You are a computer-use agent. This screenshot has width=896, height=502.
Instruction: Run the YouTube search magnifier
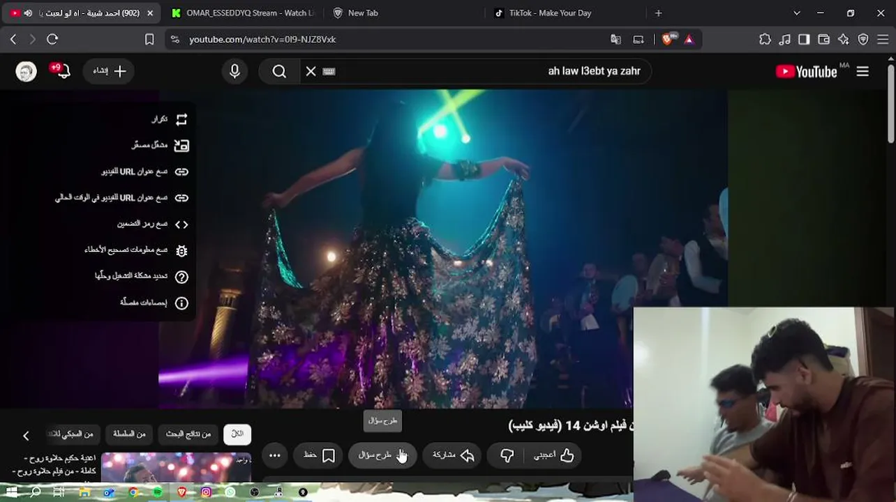click(x=279, y=71)
